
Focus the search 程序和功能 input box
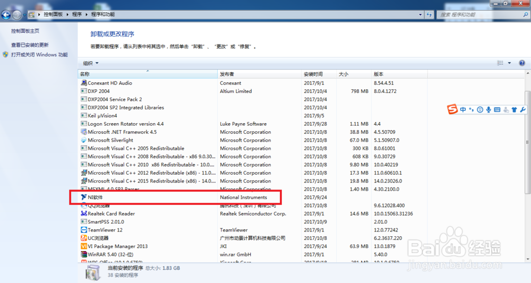pos(479,14)
